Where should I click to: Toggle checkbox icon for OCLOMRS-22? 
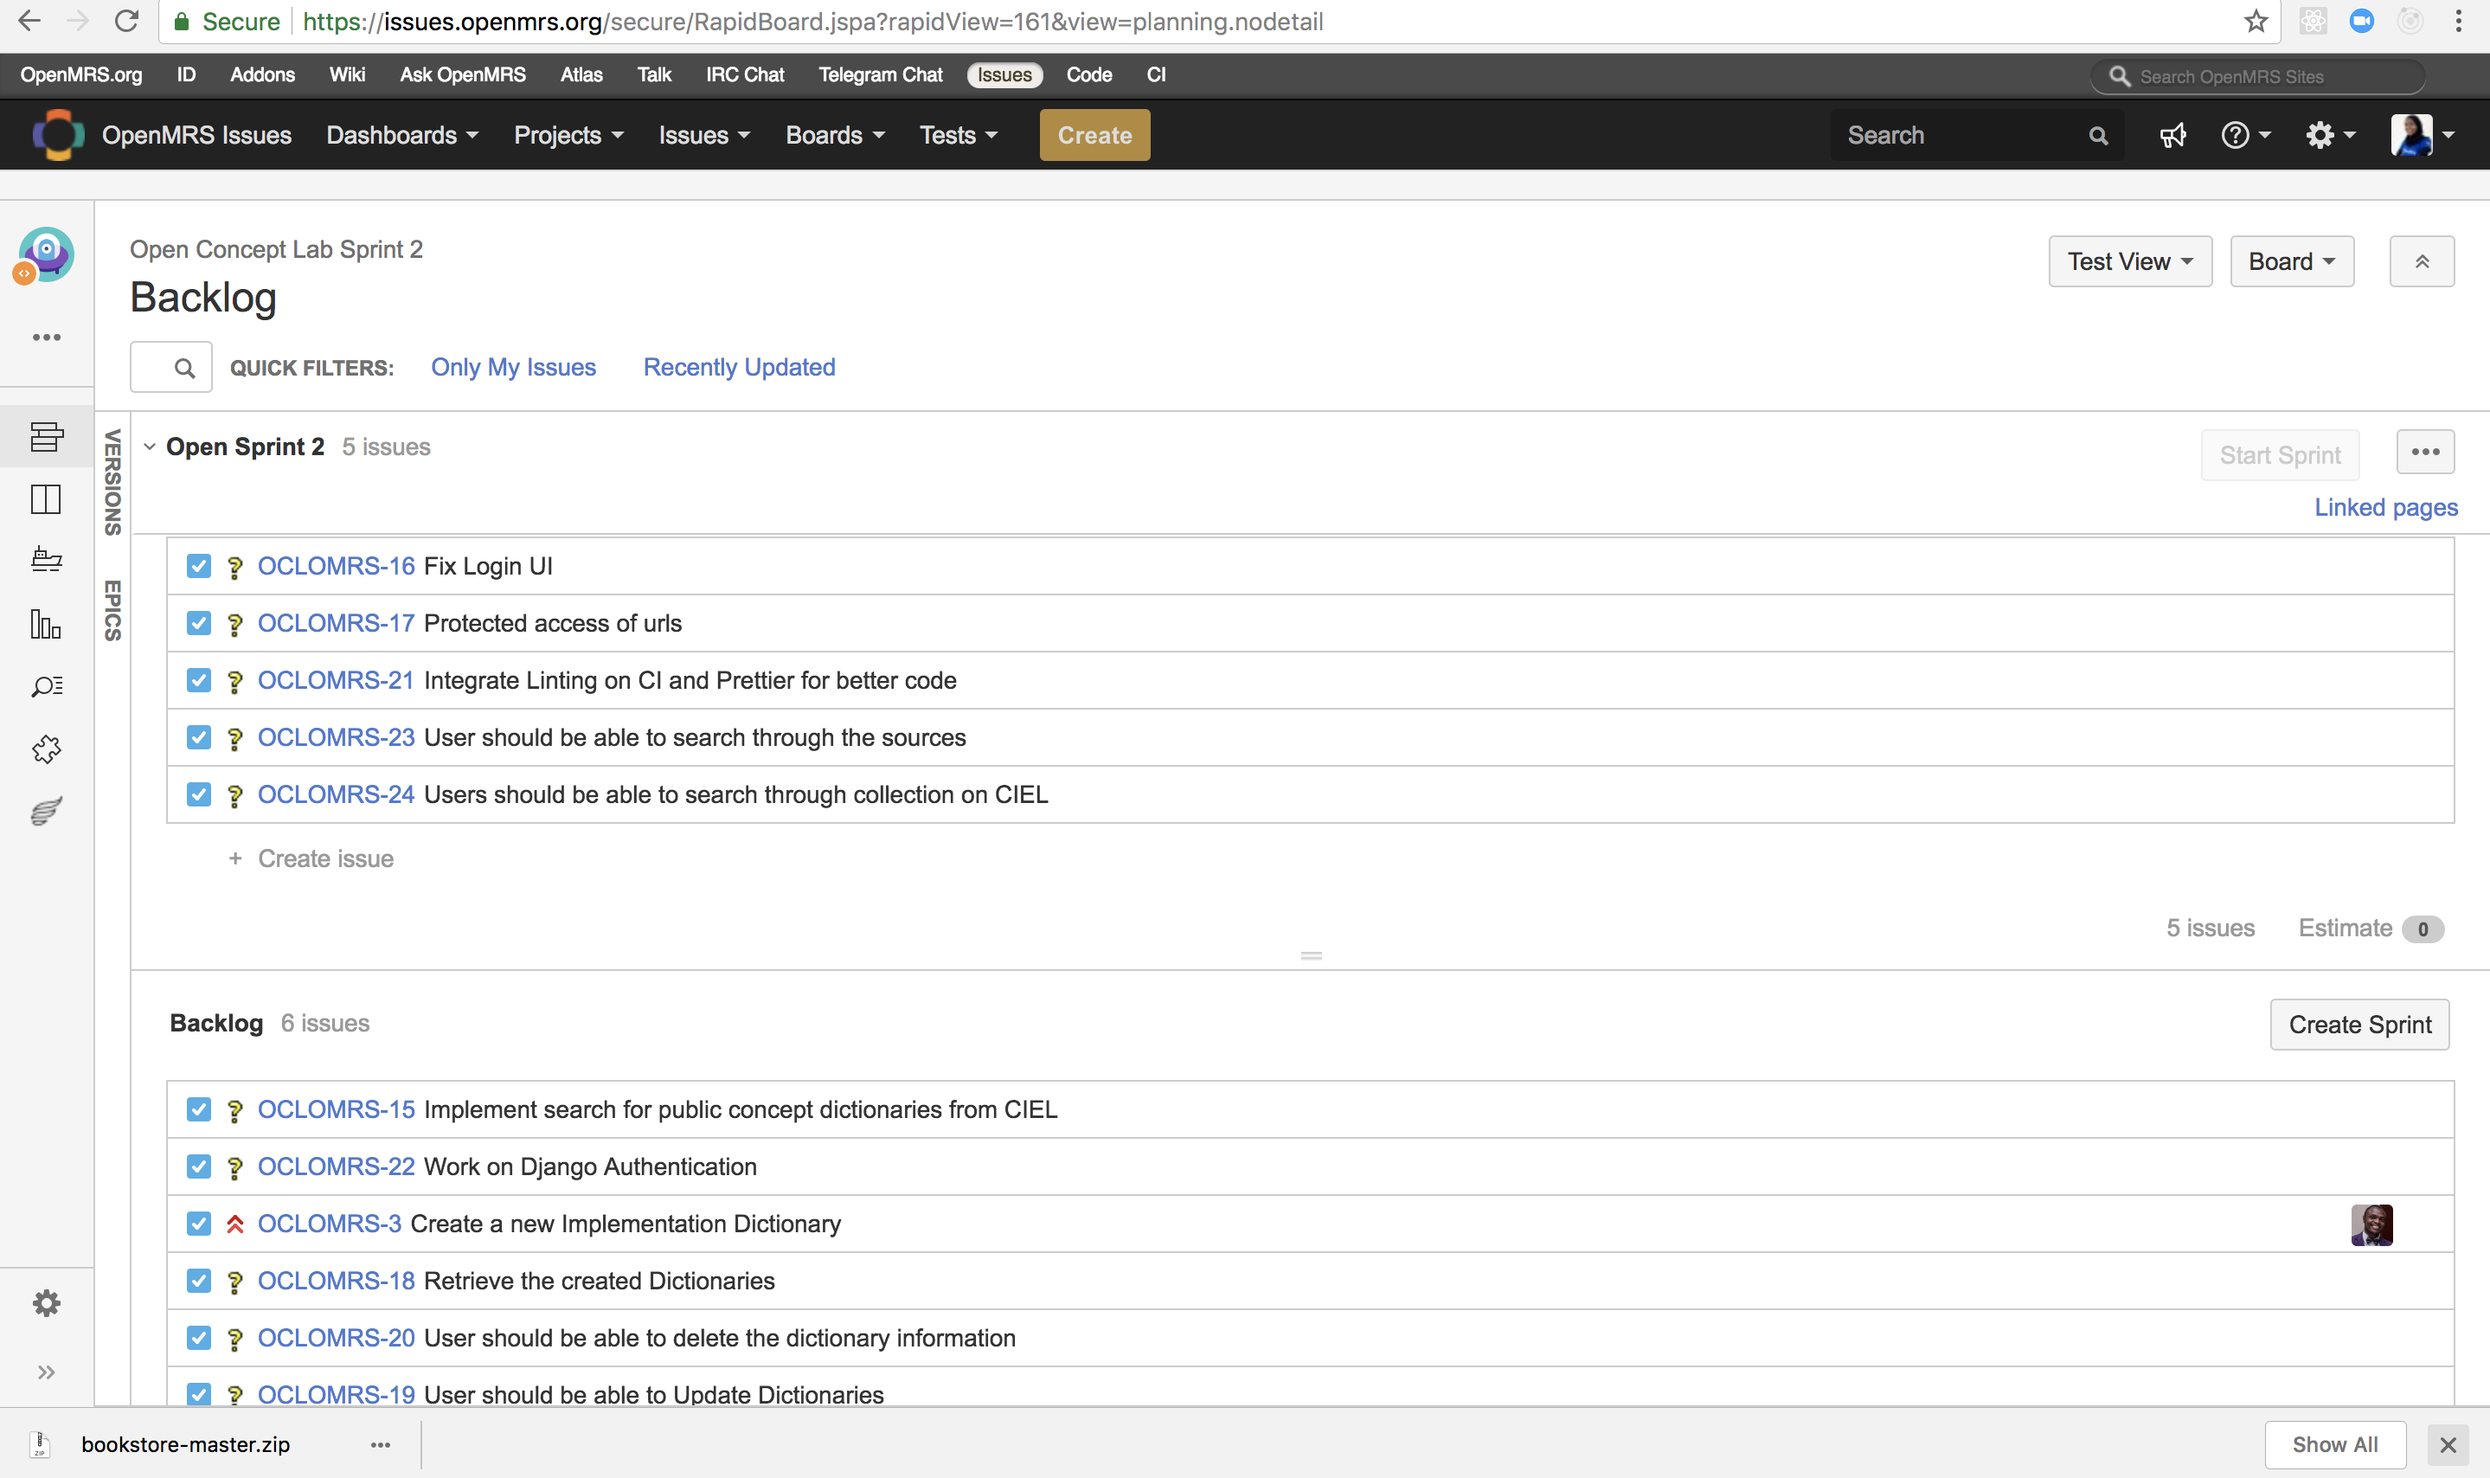tap(199, 1166)
